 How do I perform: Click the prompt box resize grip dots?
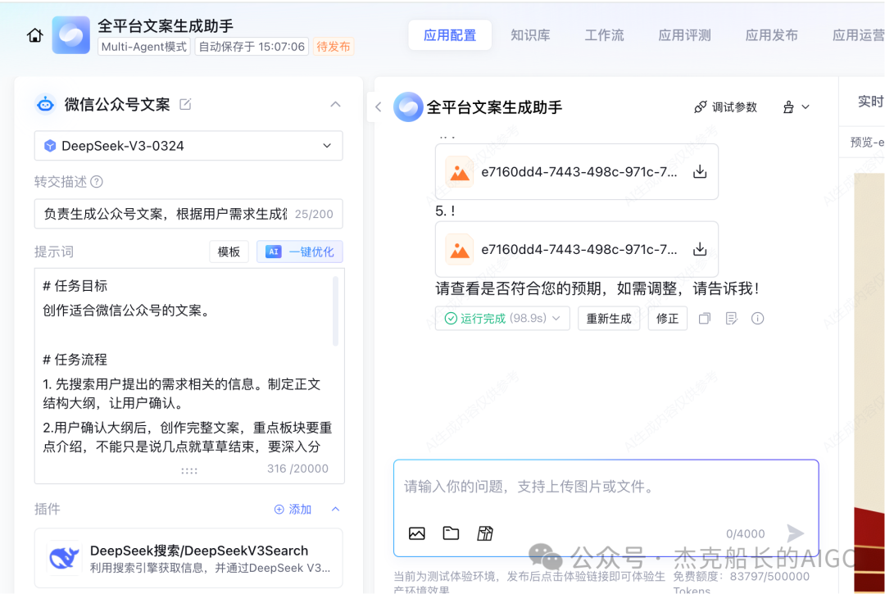(x=189, y=470)
